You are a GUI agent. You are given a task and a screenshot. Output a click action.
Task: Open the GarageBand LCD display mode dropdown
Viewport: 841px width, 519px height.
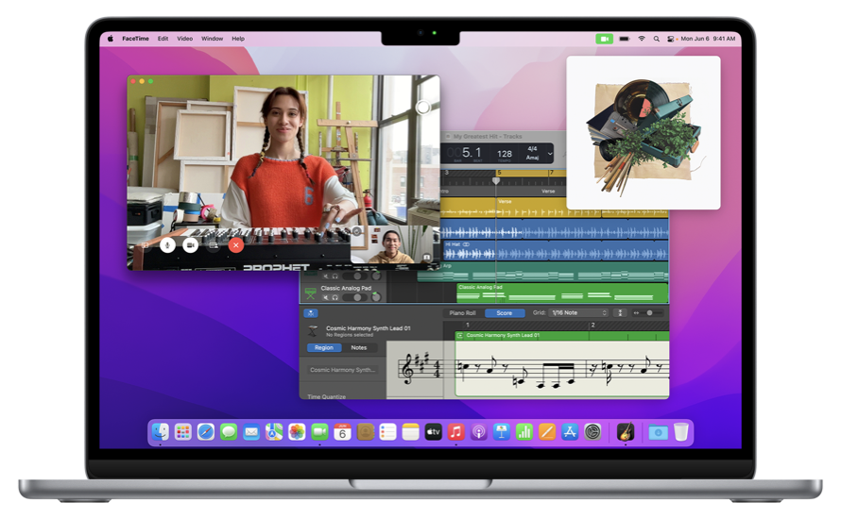(550, 153)
